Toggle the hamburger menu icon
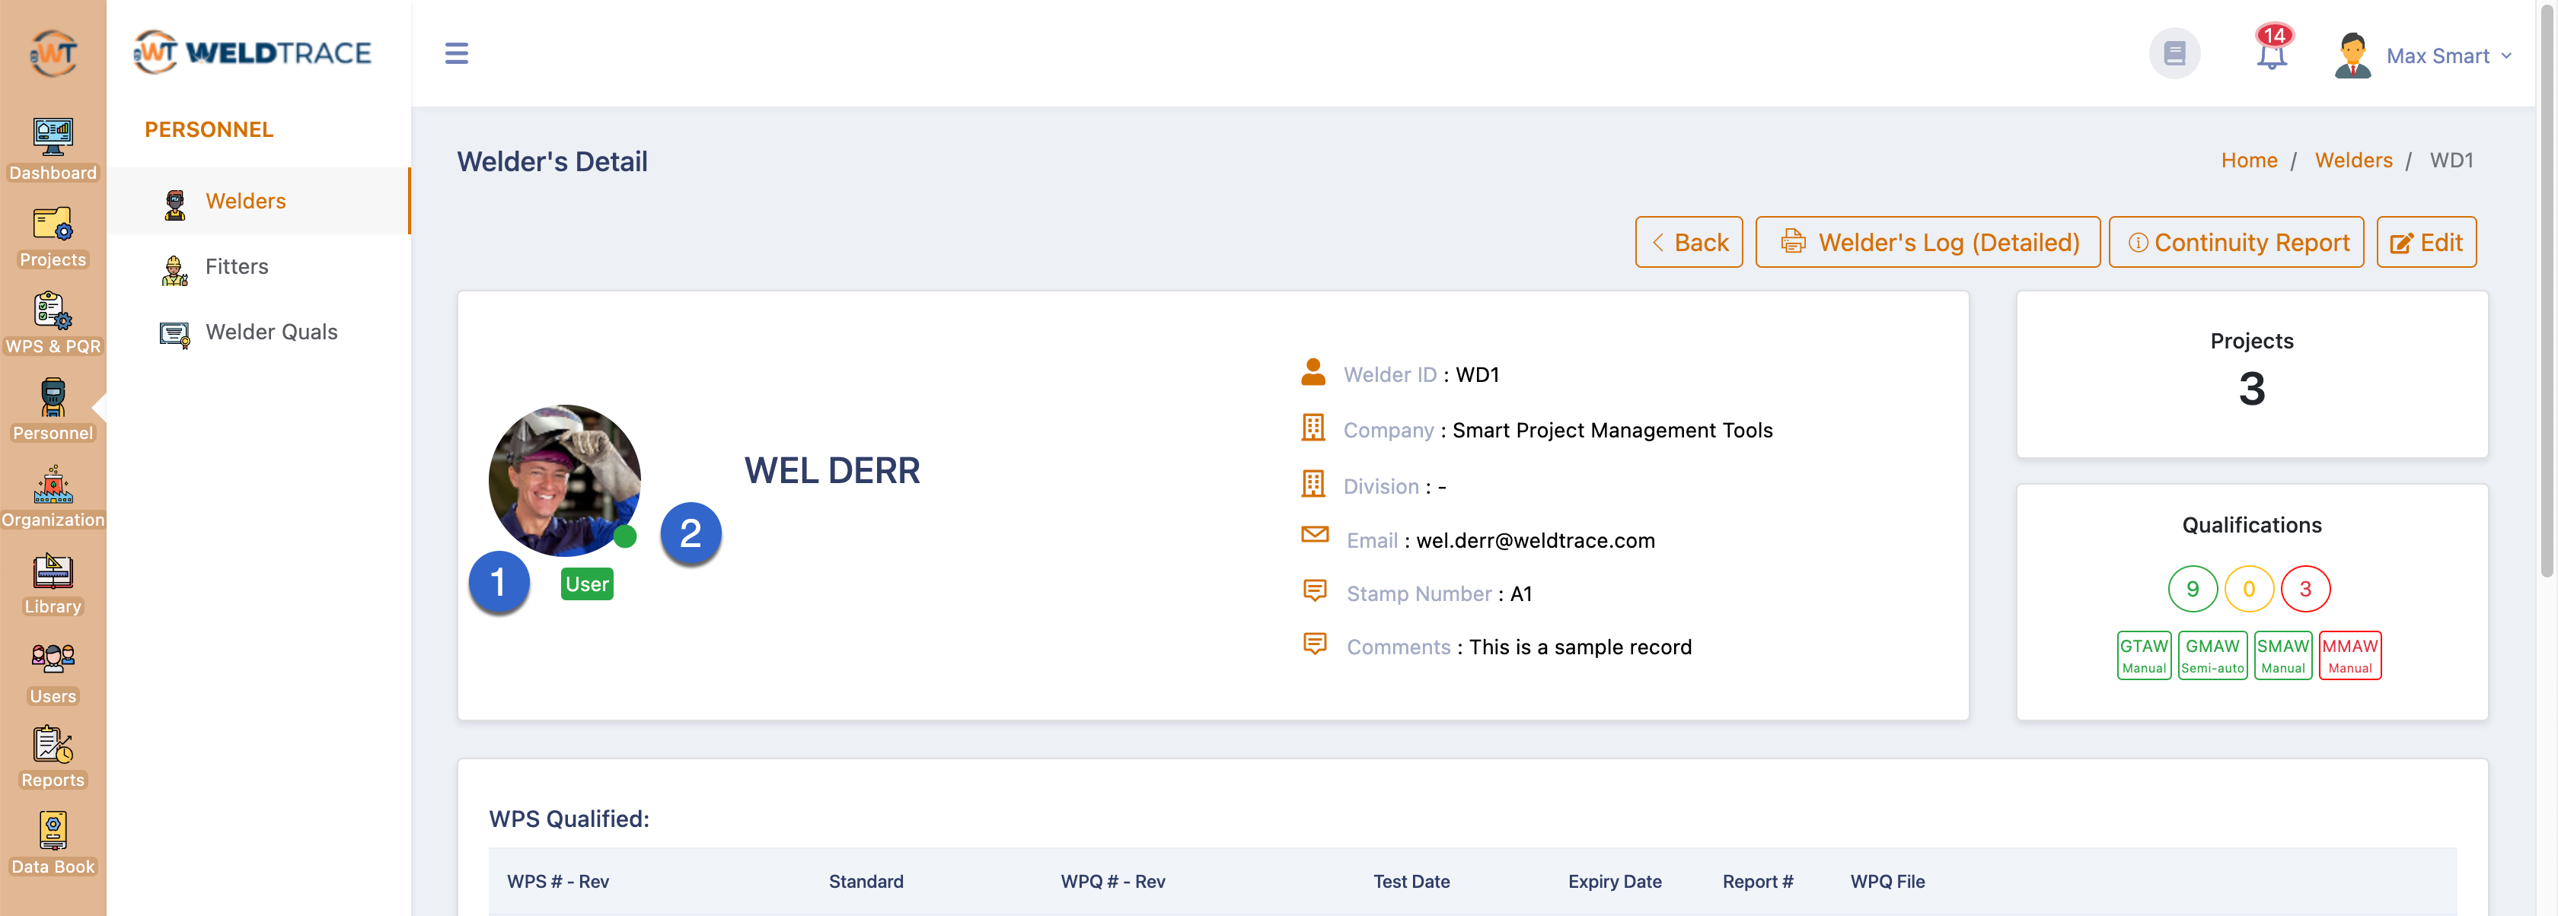Image resolution: width=2558 pixels, height=916 pixels. coord(456,52)
